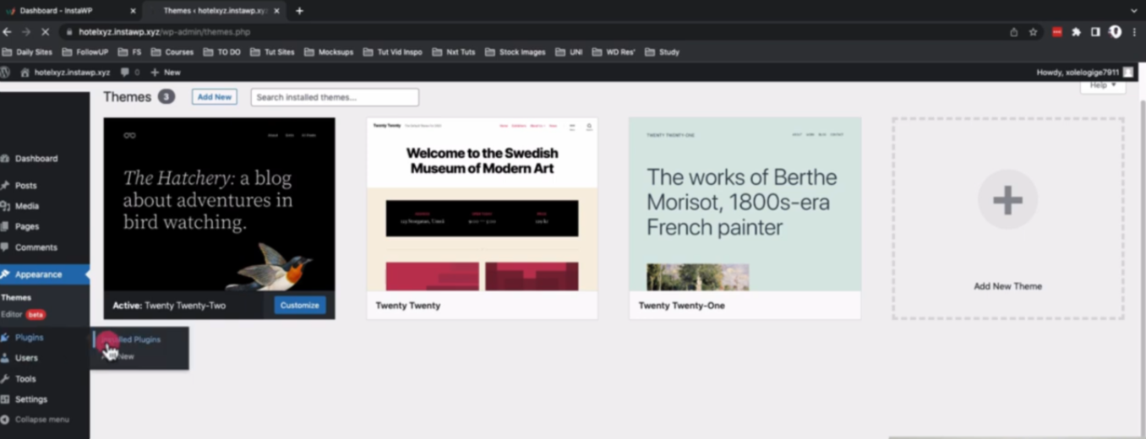
Task: Open the Mockups bookmark folder
Action: (329, 52)
